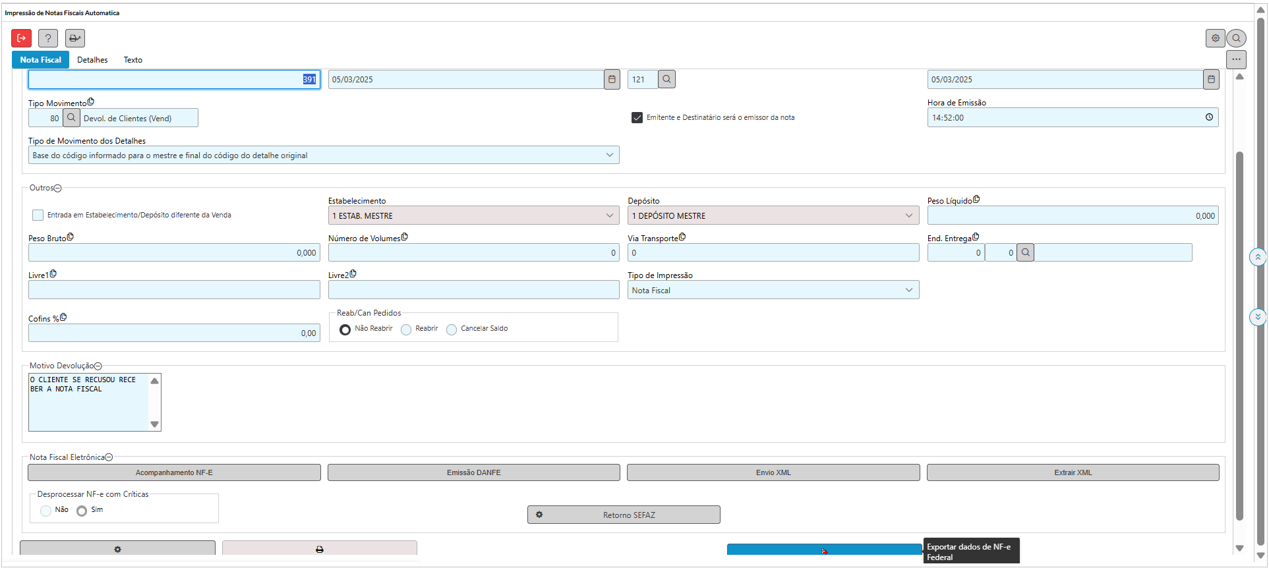
Task: Open help with the question mark icon
Action: [x=47, y=38]
